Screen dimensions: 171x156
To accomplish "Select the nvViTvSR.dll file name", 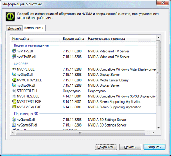I will (x=26, y=57).
